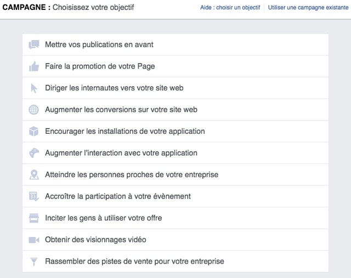Image resolution: width=351 pixels, height=278 pixels.
Task: Choose 'Obtenir des visionnages vidéo' objective
Action: pos(95,240)
